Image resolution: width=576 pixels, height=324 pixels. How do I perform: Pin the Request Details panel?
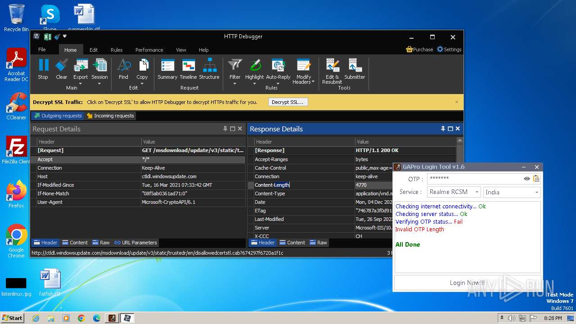(225, 129)
